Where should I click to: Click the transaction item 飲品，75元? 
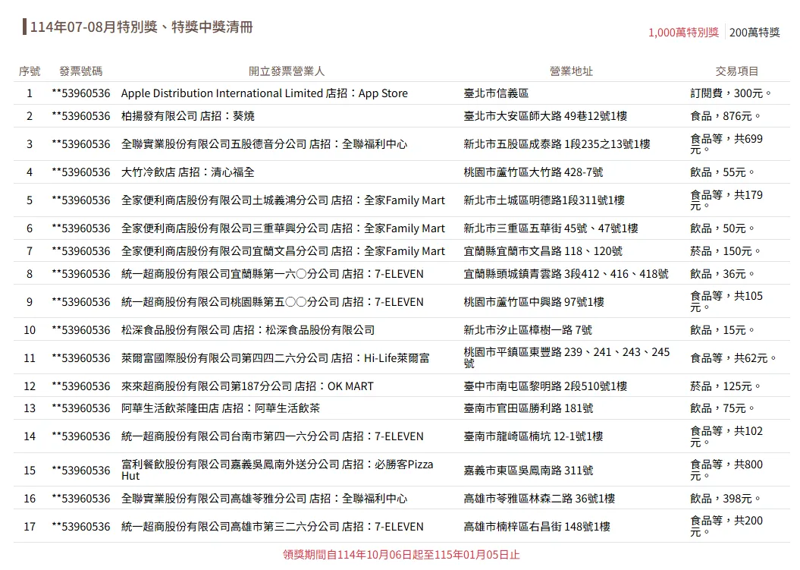tap(723, 408)
